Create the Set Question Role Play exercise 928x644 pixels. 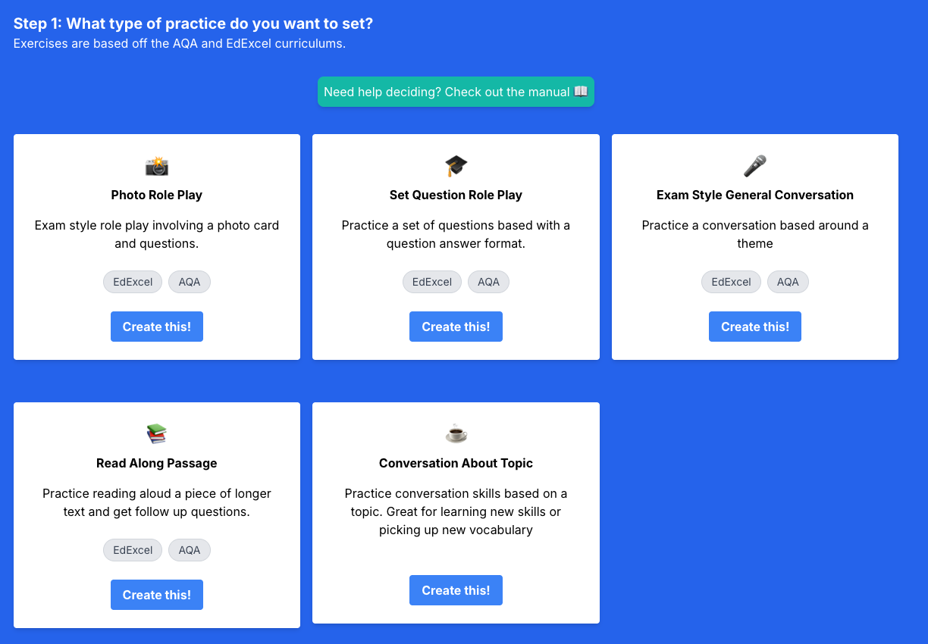point(456,327)
